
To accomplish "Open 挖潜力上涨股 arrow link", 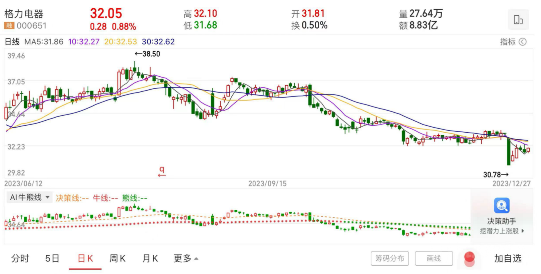I will 501,231.
